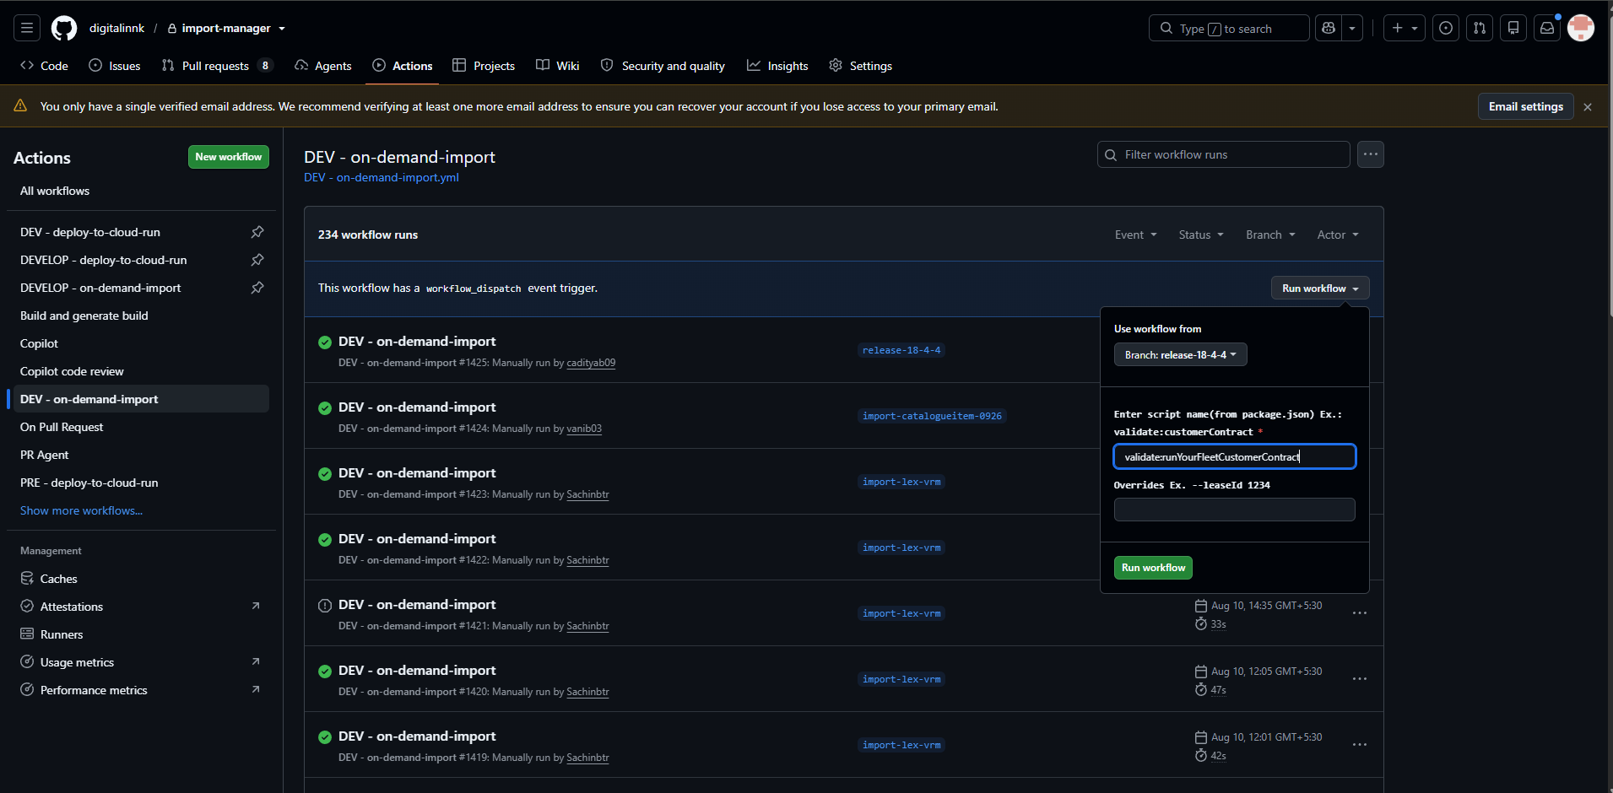Open the notifications inbox icon
This screenshot has width=1613, height=793.
click(1547, 28)
